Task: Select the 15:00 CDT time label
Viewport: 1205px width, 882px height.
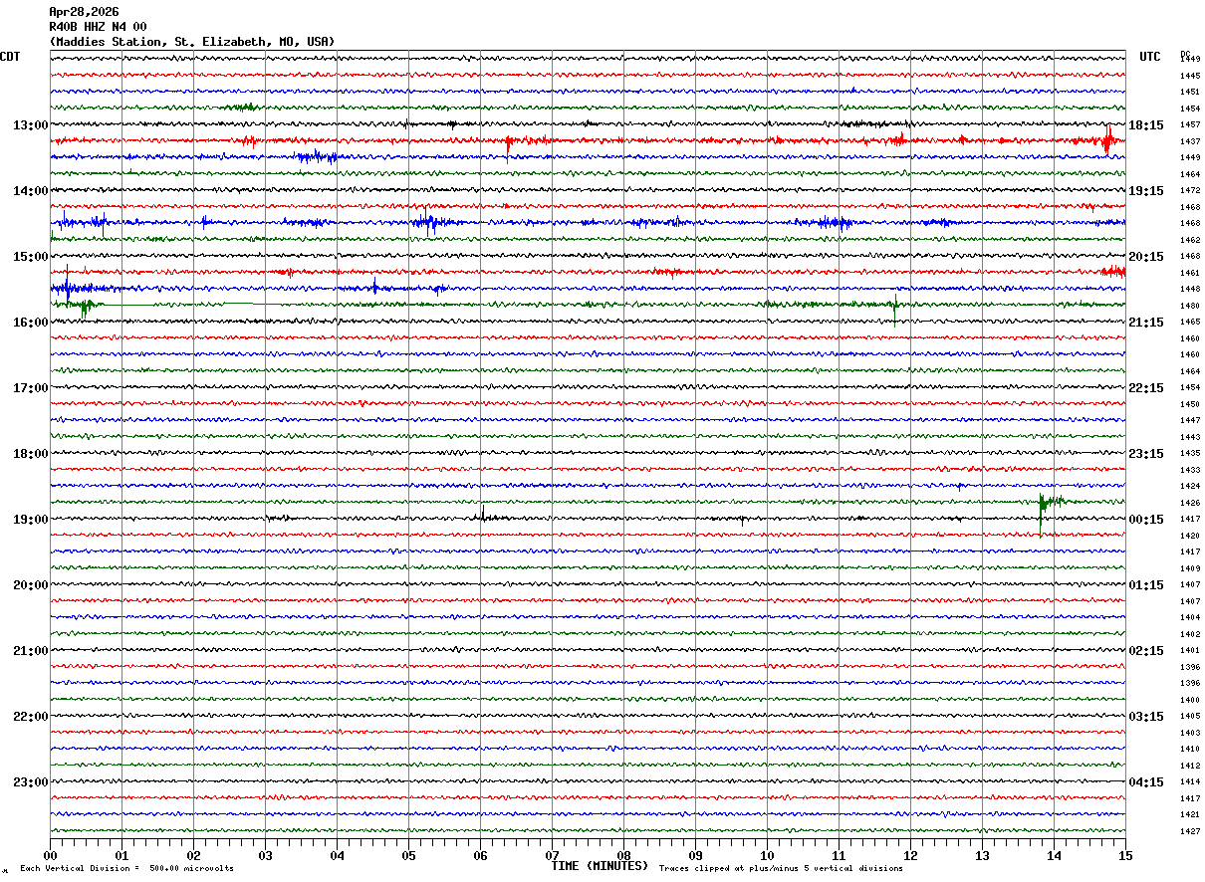Action: click(x=30, y=256)
